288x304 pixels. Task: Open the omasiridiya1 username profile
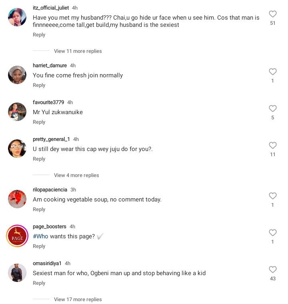tap(47, 264)
